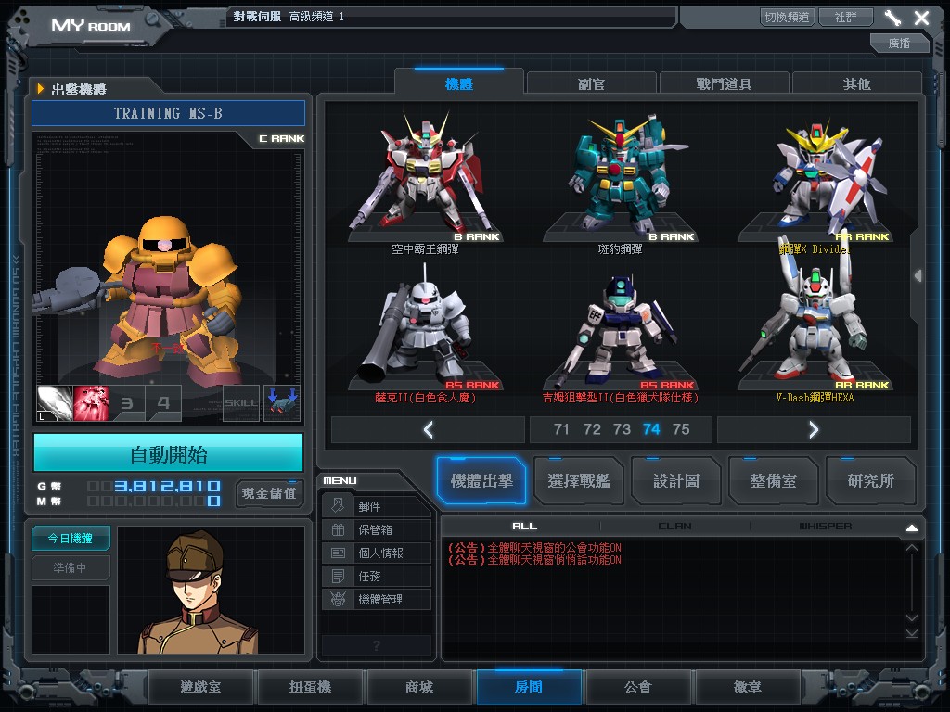Open the 設計圖 blueprint button
Viewport: 950px width, 712px height.
coord(676,481)
